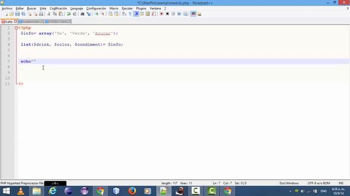The height and width of the screenshot is (196, 350).
Task: Place cursor on the echo line 7
Action: 184,62
